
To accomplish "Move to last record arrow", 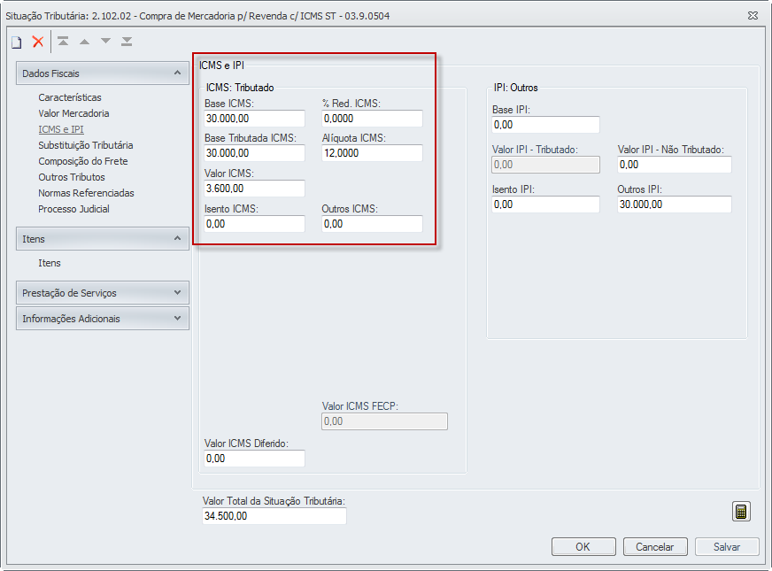I will coord(127,42).
